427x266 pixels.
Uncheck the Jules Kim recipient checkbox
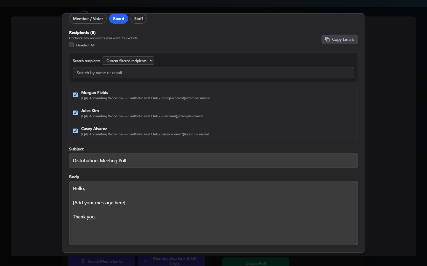[x=75, y=113]
